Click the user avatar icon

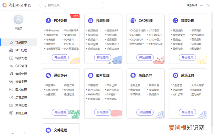19,20
